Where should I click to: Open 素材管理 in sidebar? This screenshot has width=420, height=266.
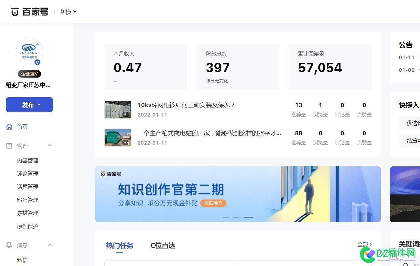coord(27,213)
